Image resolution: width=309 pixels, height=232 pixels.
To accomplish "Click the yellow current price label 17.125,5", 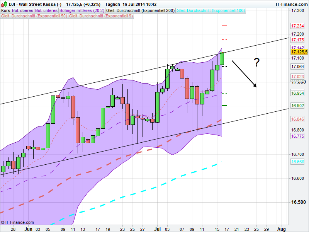I will (299, 52).
